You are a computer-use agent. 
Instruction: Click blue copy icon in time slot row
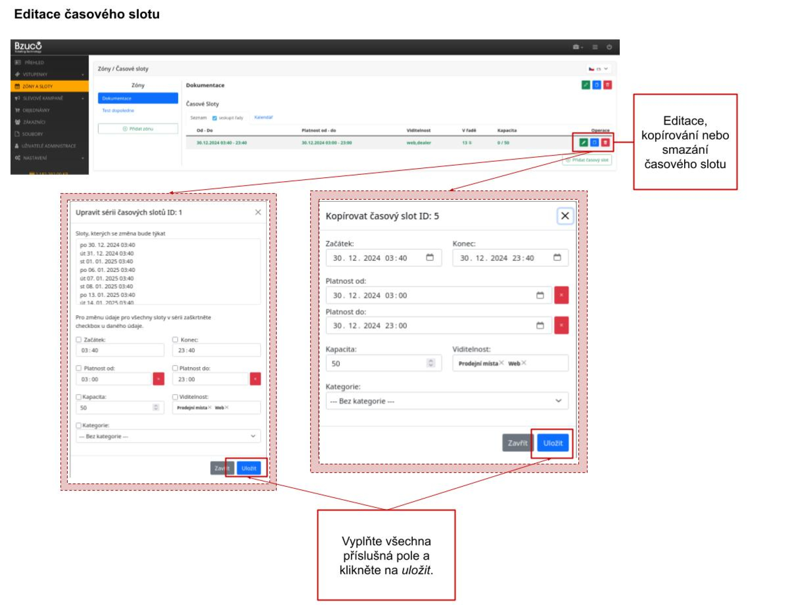coord(594,142)
